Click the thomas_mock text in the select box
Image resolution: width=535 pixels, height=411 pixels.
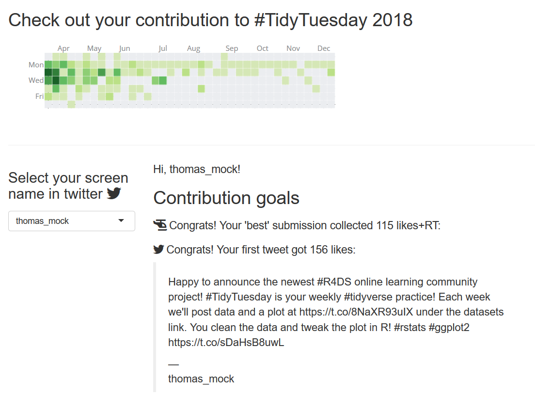tap(42, 221)
